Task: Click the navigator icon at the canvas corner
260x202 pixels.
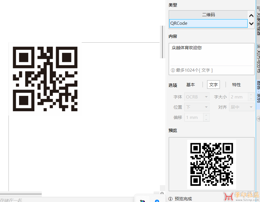Action: point(162,193)
